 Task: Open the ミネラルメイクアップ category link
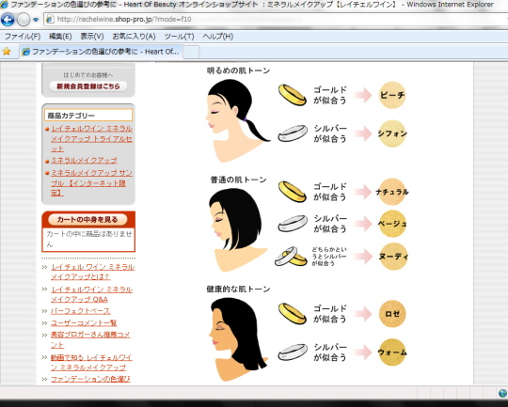[x=84, y=161]
